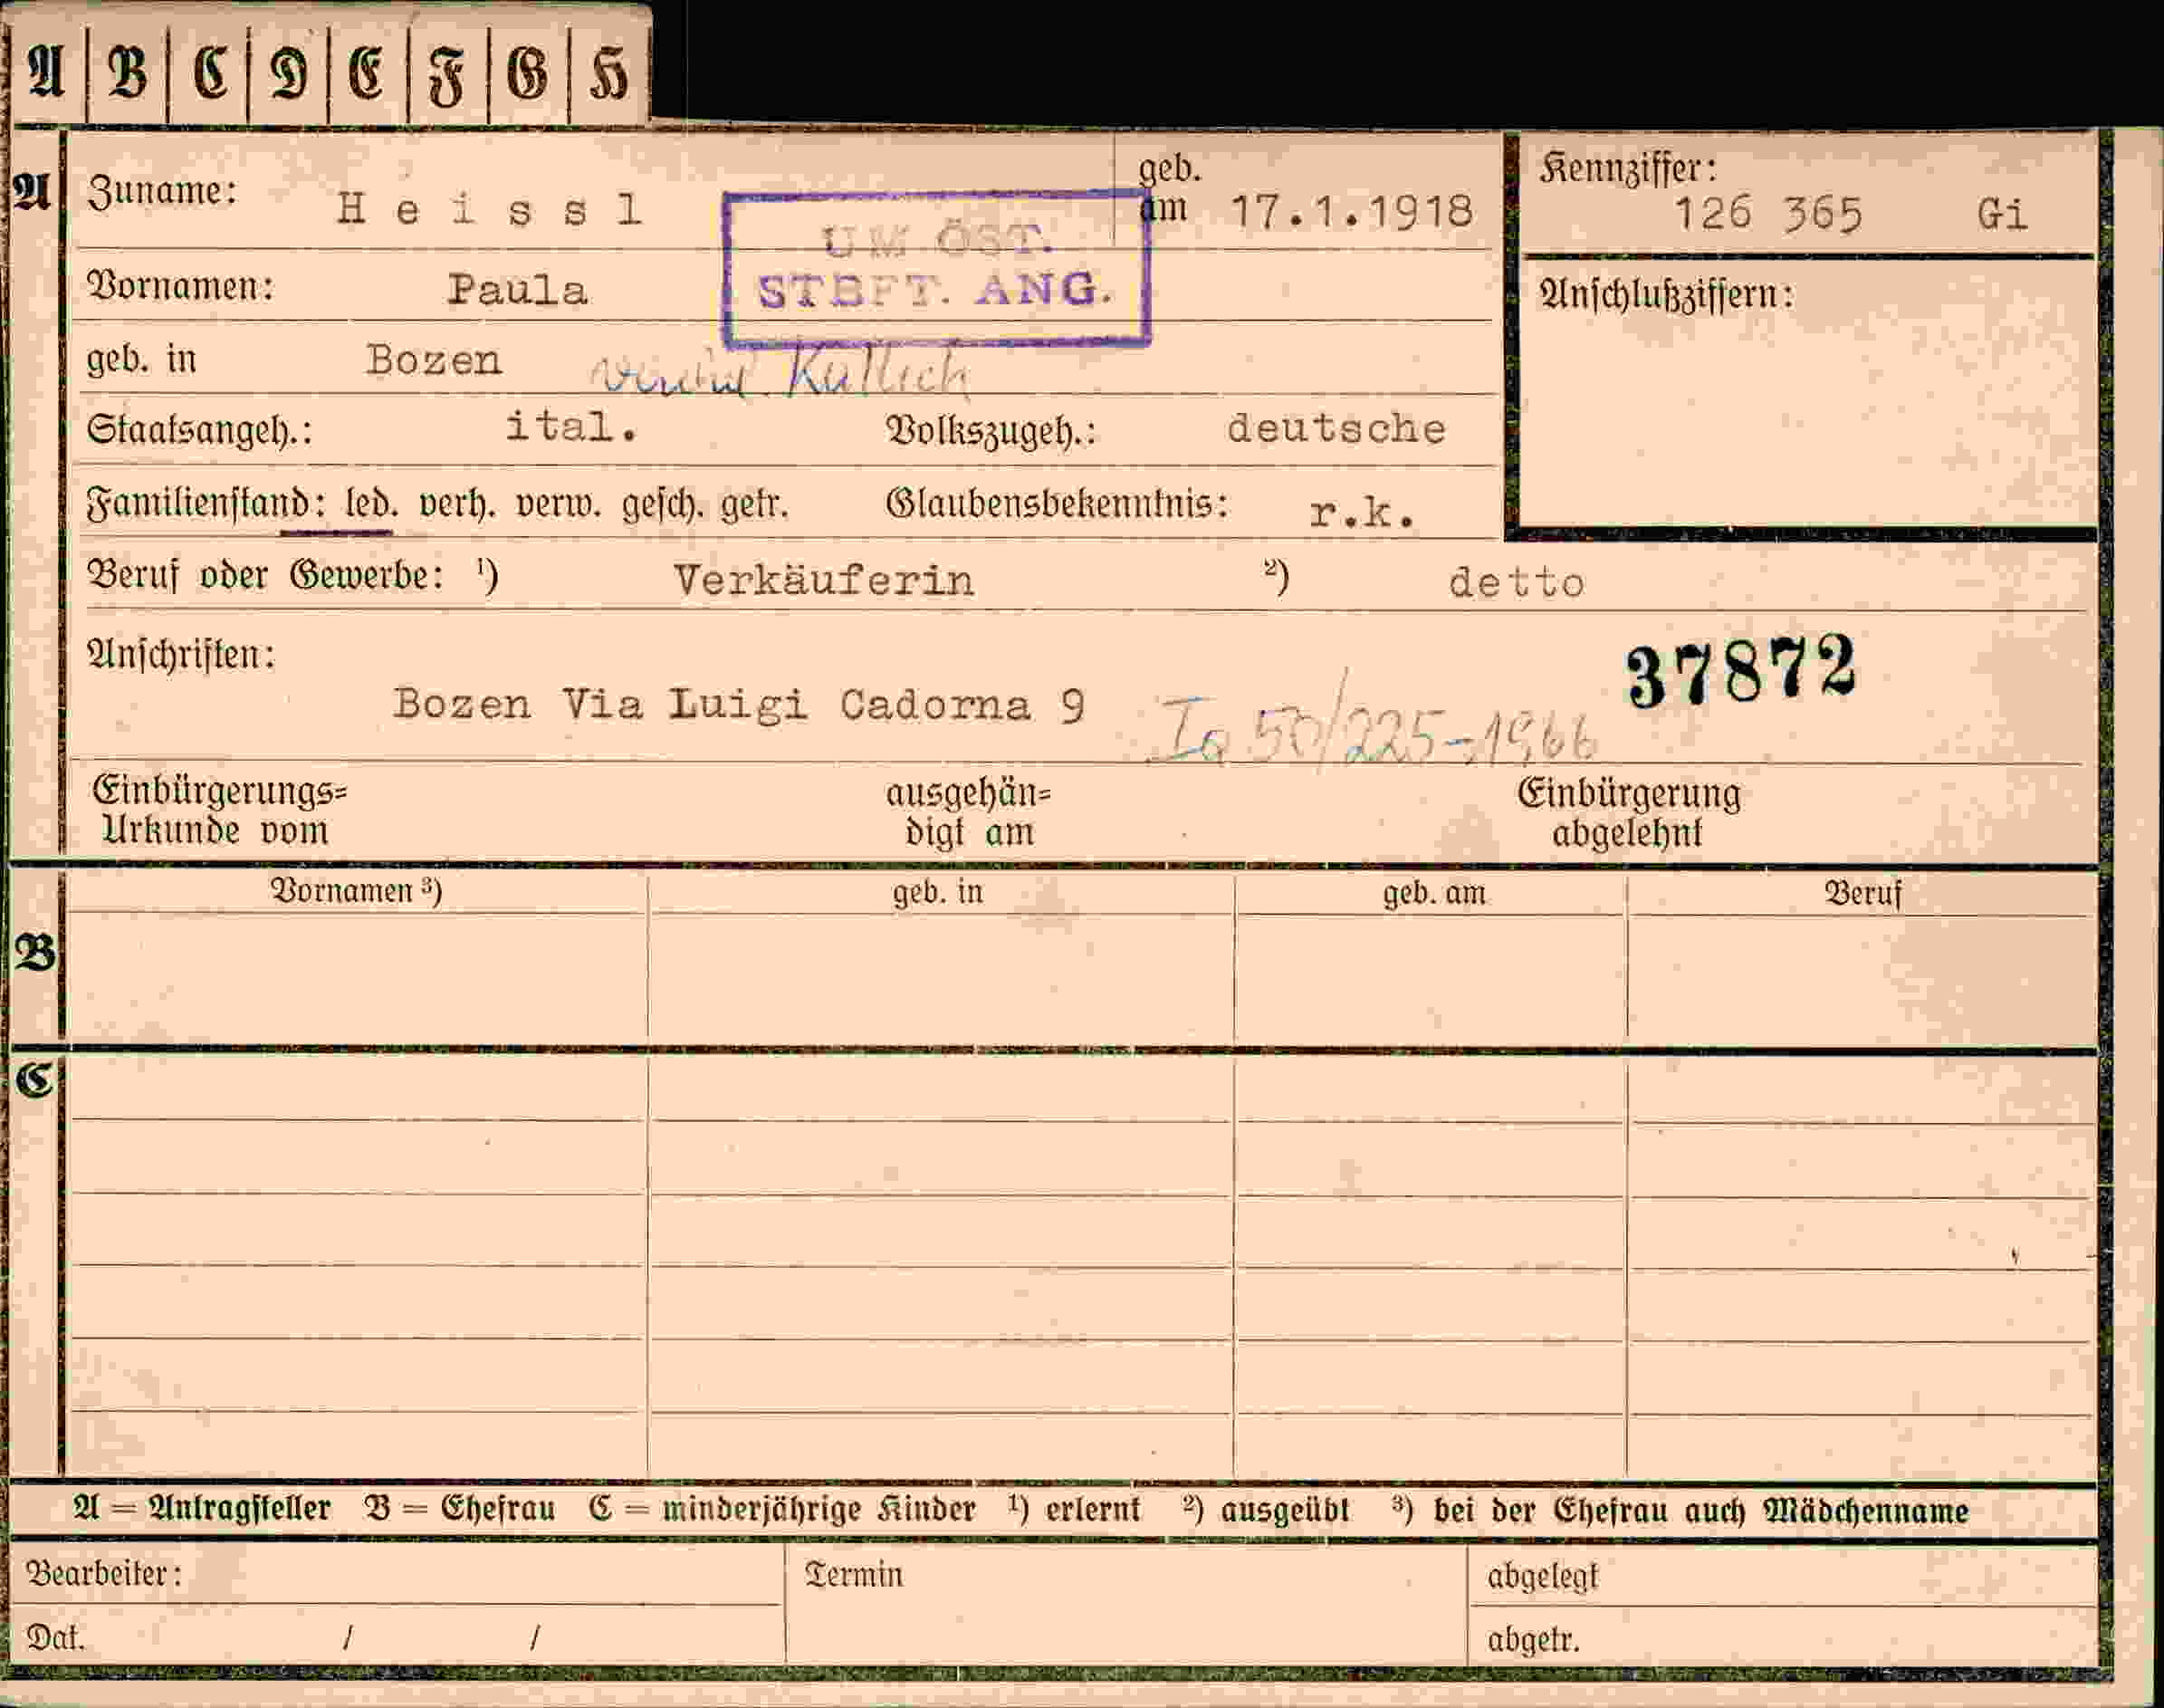Click the "Staatsangeh.:" label
2164x1708 pixels.
click(199, 431)
